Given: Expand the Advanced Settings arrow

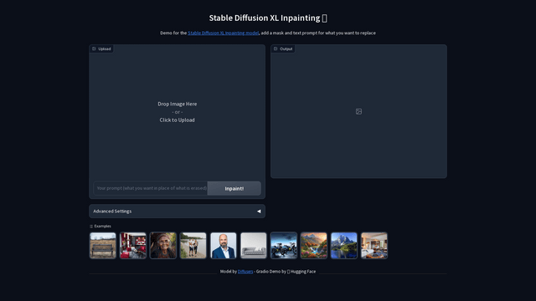Looking at the screenshot, I should (x=259, y=212).
